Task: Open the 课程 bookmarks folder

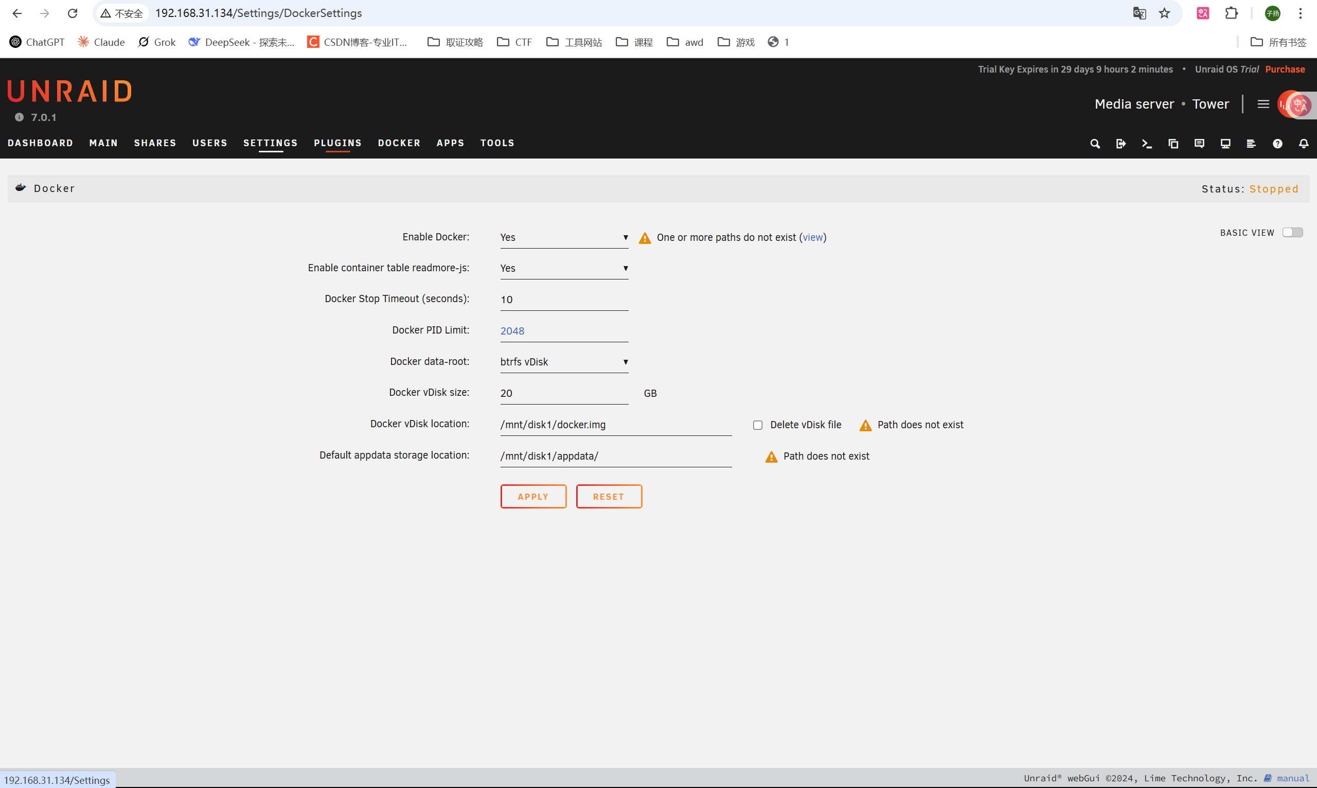Action: coord(634,42)
